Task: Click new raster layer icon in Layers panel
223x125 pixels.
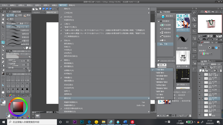Action: pos(200,70)
